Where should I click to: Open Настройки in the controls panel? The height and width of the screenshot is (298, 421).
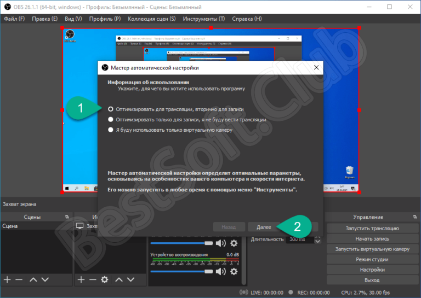(372, 270)
